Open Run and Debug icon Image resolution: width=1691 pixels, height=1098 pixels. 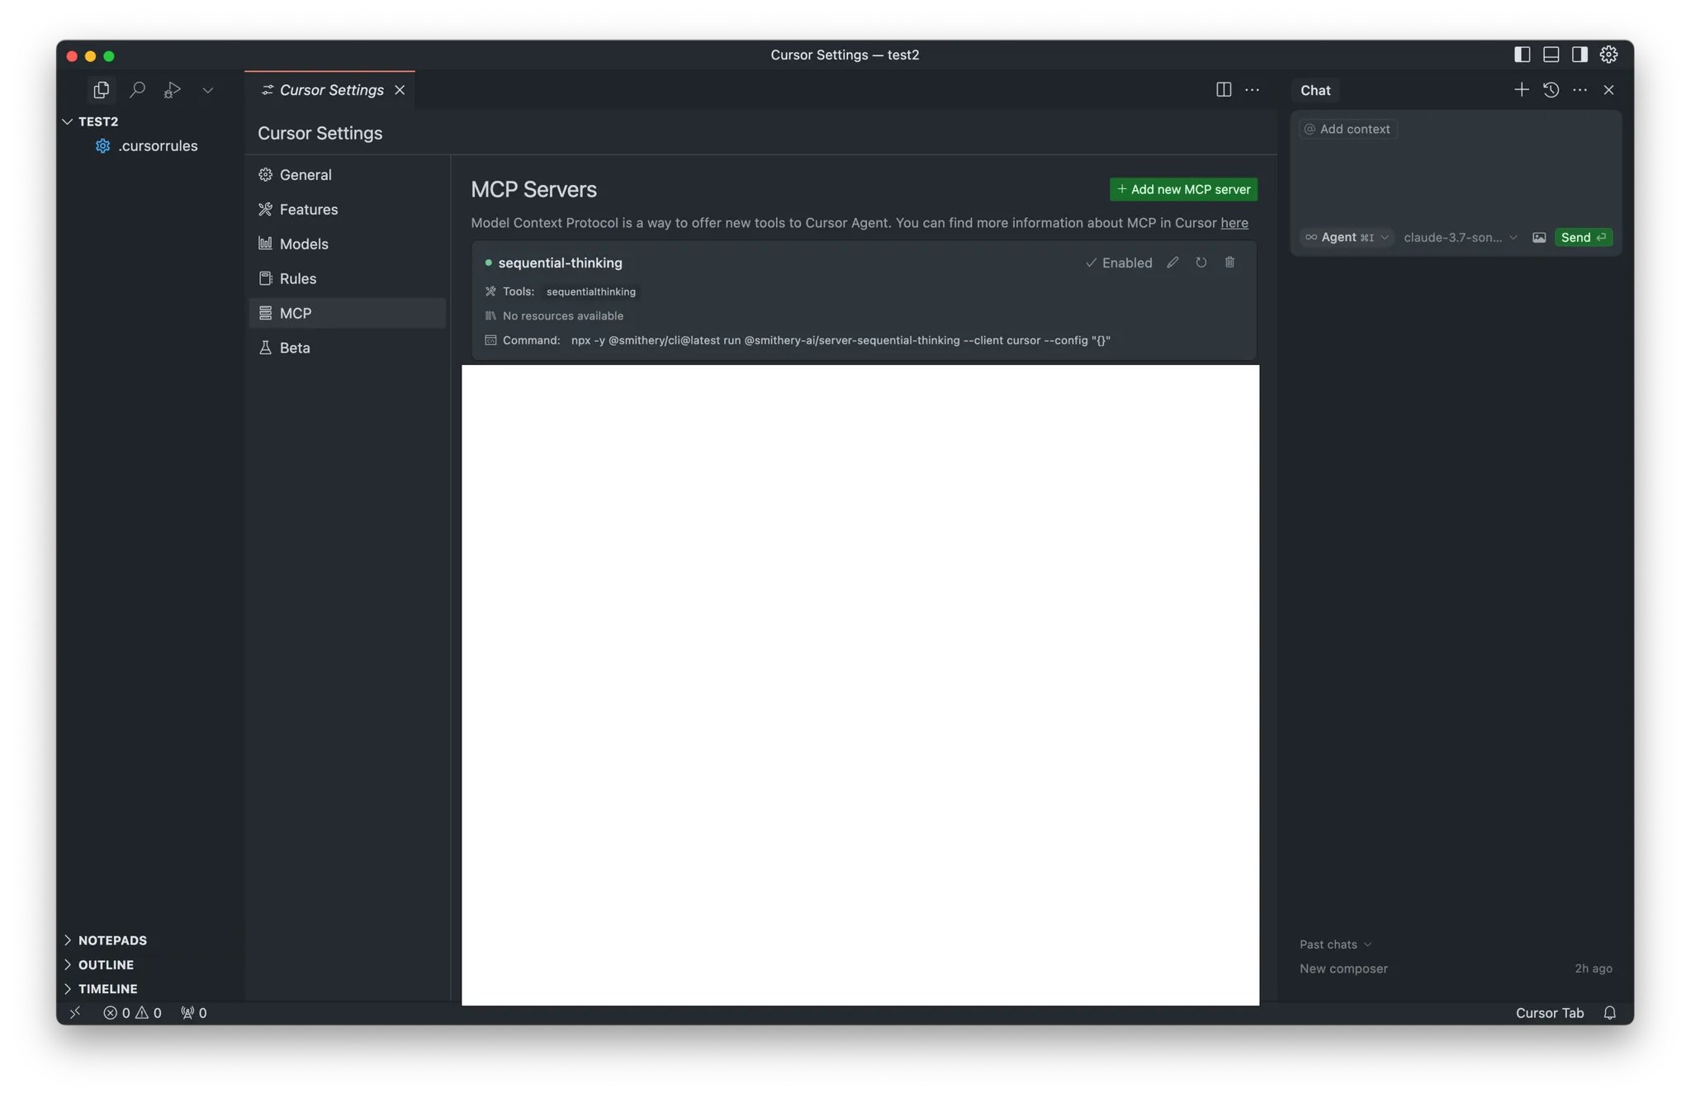pos(172,90)
